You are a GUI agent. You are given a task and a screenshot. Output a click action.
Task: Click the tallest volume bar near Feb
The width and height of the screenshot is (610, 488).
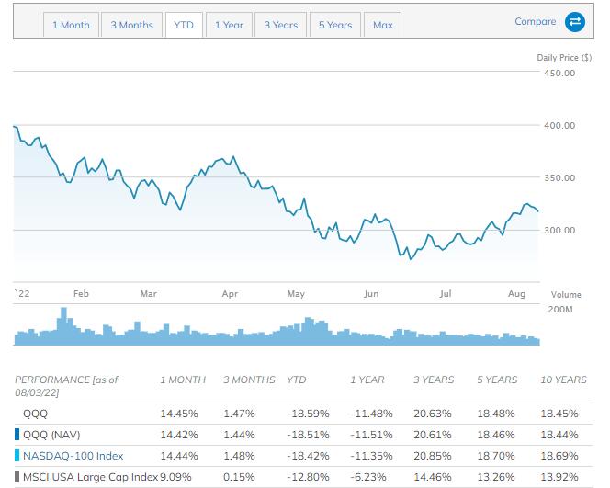point(63,326)
